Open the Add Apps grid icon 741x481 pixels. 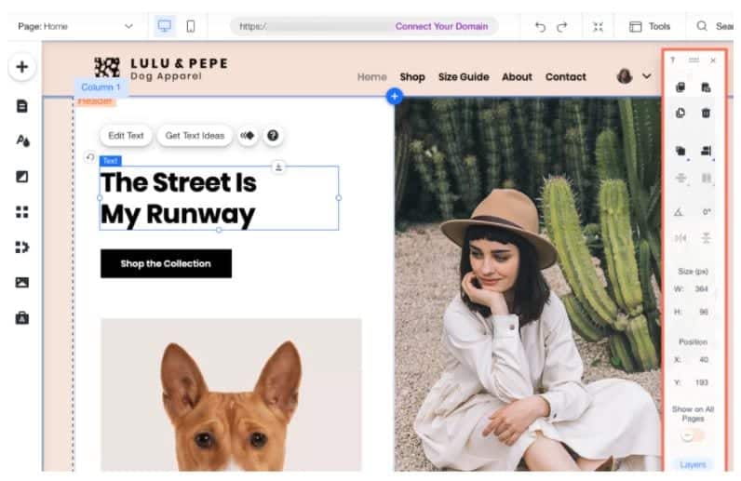click(x=21, y=212)
